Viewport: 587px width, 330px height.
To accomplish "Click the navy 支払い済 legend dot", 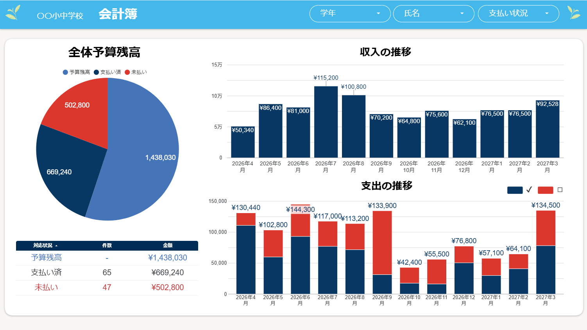I will tap(96, 72).
